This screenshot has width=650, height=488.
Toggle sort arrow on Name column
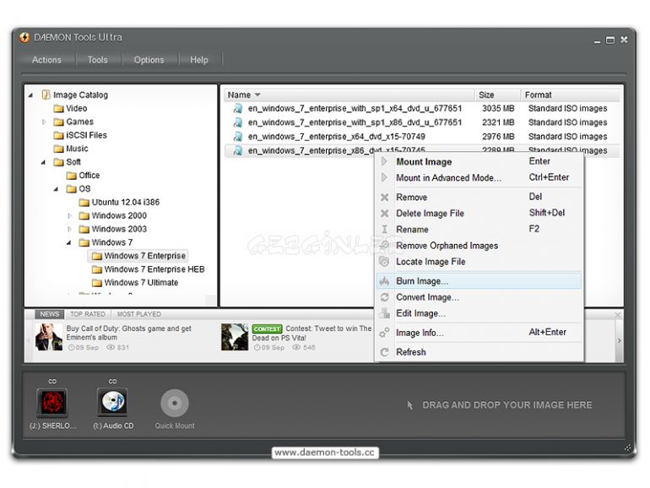(257, 95)
